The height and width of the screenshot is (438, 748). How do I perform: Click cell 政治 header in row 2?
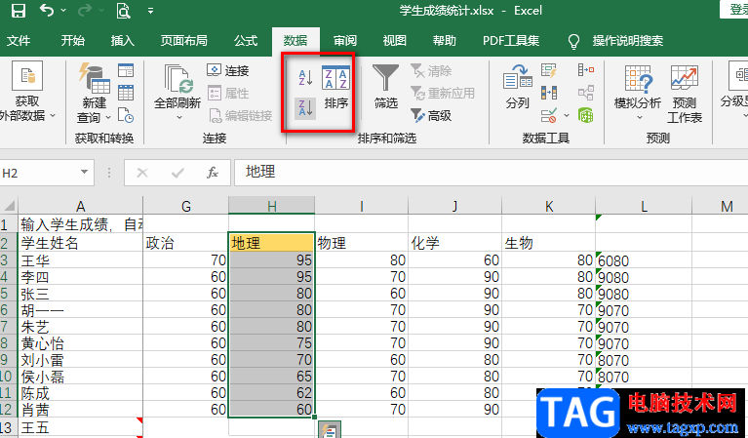[186, 243]
